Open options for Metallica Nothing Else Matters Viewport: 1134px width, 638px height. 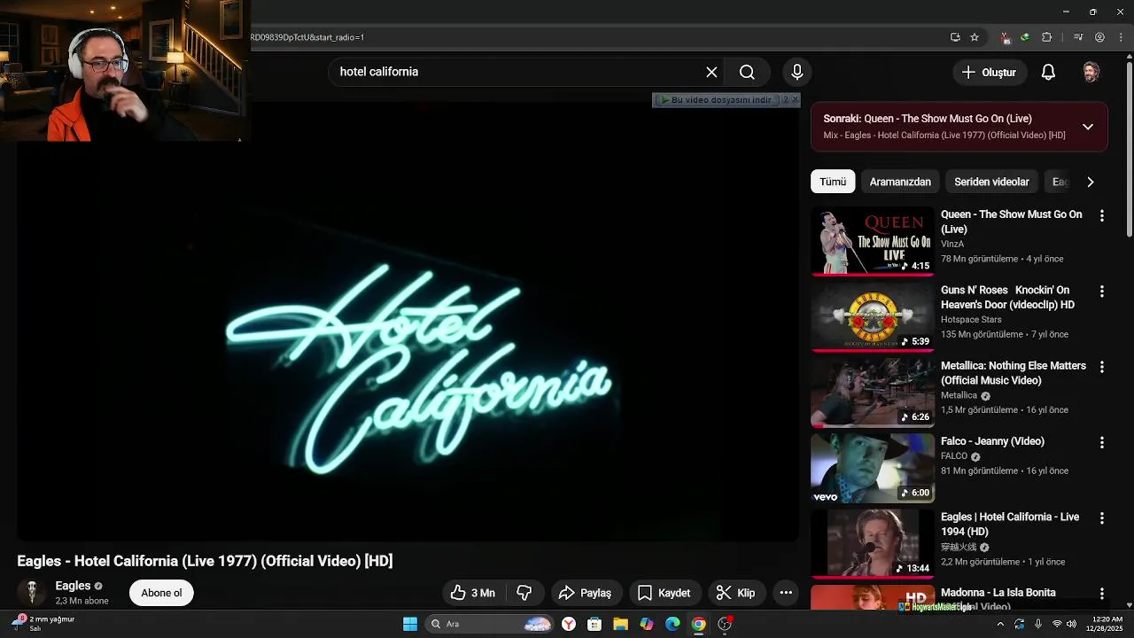(x=1102, y=367)
